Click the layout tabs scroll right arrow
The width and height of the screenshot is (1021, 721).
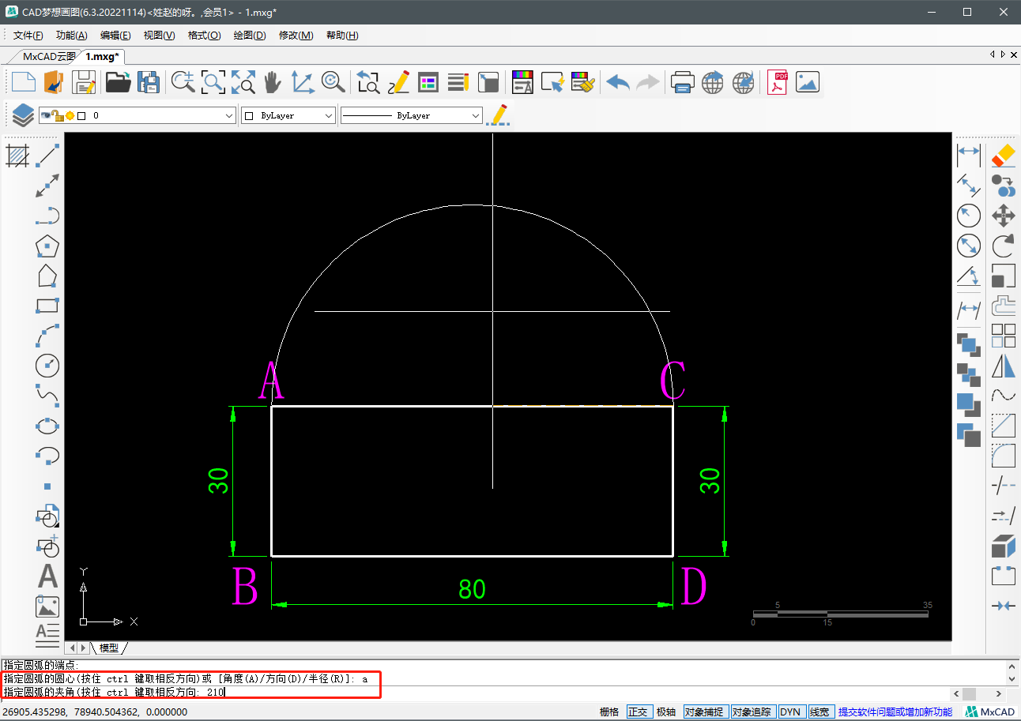(x=82, y=648)
